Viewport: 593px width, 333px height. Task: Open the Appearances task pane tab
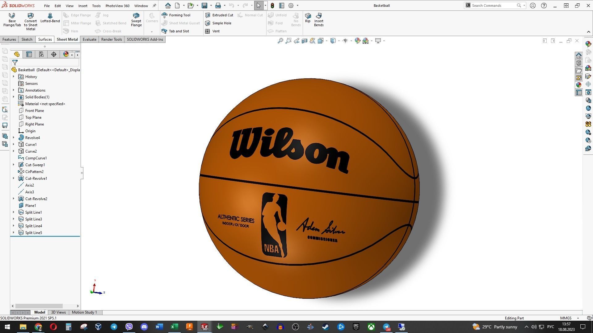[579, 85]
